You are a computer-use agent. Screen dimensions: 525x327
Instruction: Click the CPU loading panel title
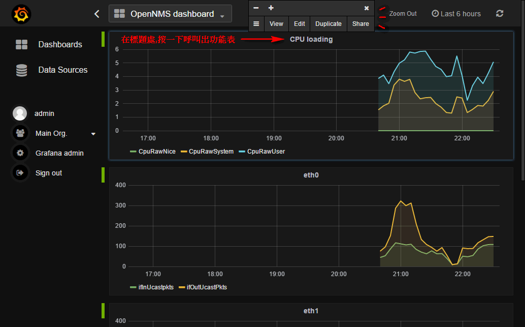click(x=311, y=39)
